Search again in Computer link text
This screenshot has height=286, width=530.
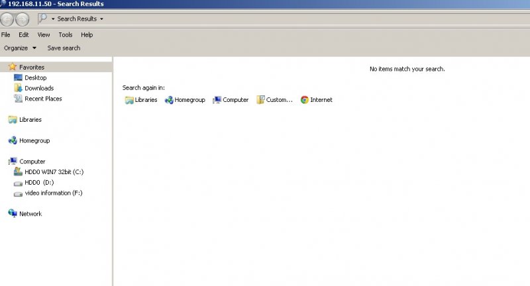pyautogui.click(x=236, y=100)
